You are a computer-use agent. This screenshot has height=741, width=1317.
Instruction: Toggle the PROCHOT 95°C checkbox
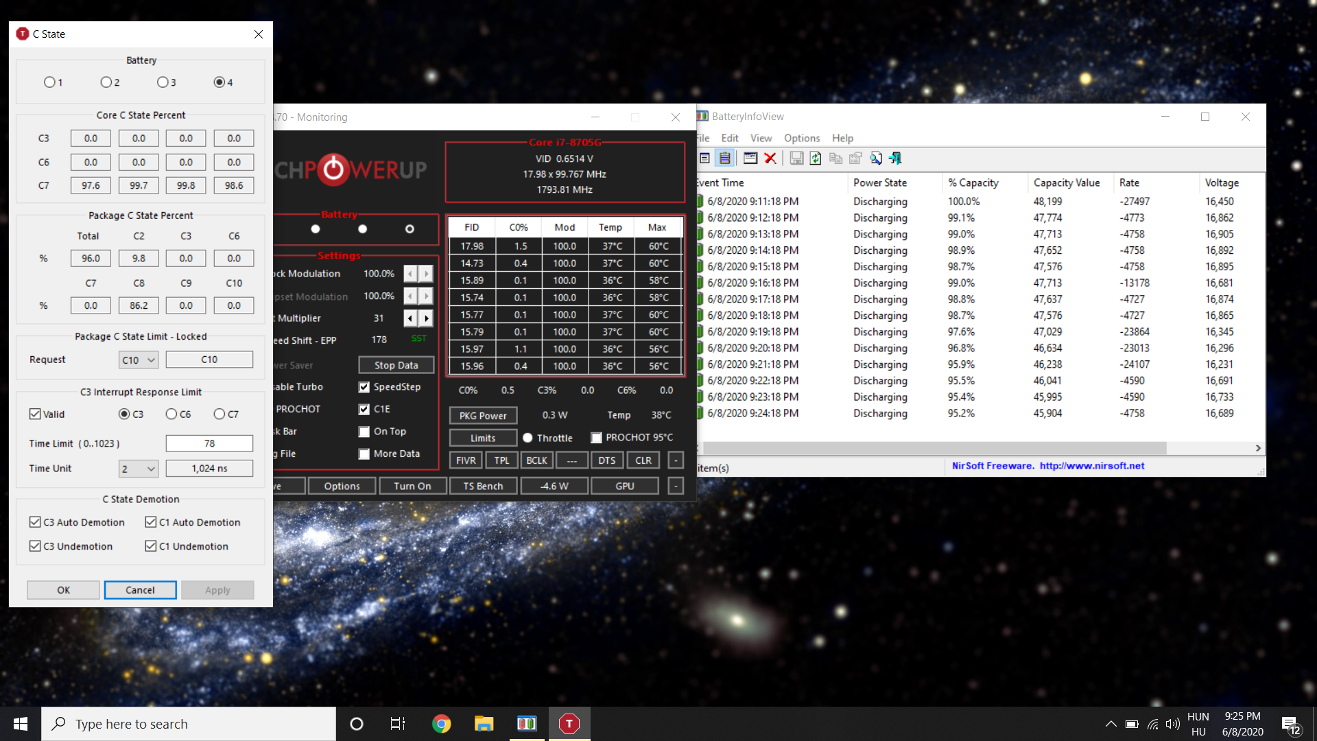click(597, 438)
